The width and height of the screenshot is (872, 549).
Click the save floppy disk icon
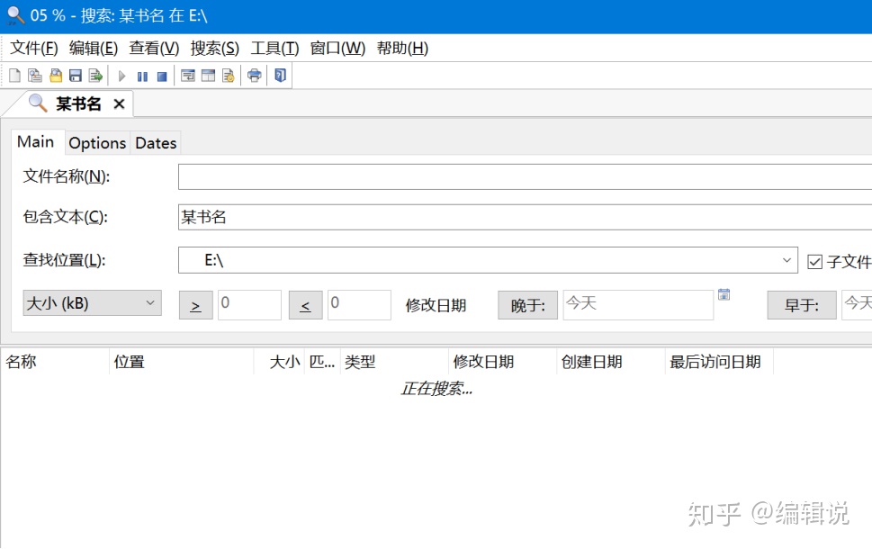click(x=76, y=76)
